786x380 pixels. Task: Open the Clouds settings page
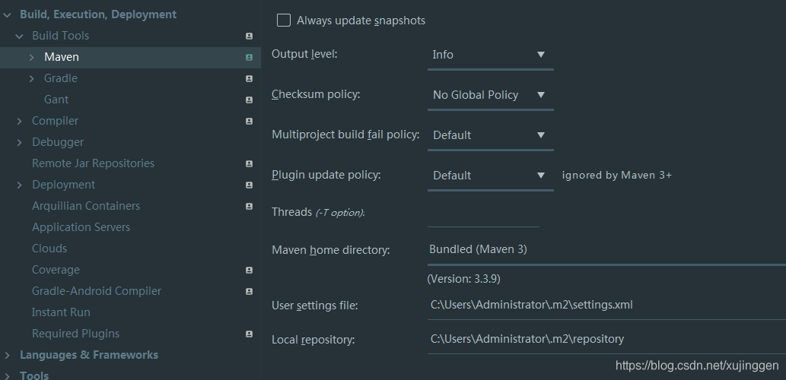(x=49, y=249)
